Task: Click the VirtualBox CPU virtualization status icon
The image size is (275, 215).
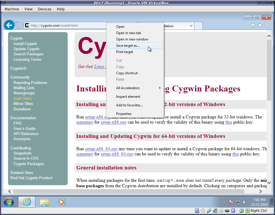Action: [x=233, y=211]
